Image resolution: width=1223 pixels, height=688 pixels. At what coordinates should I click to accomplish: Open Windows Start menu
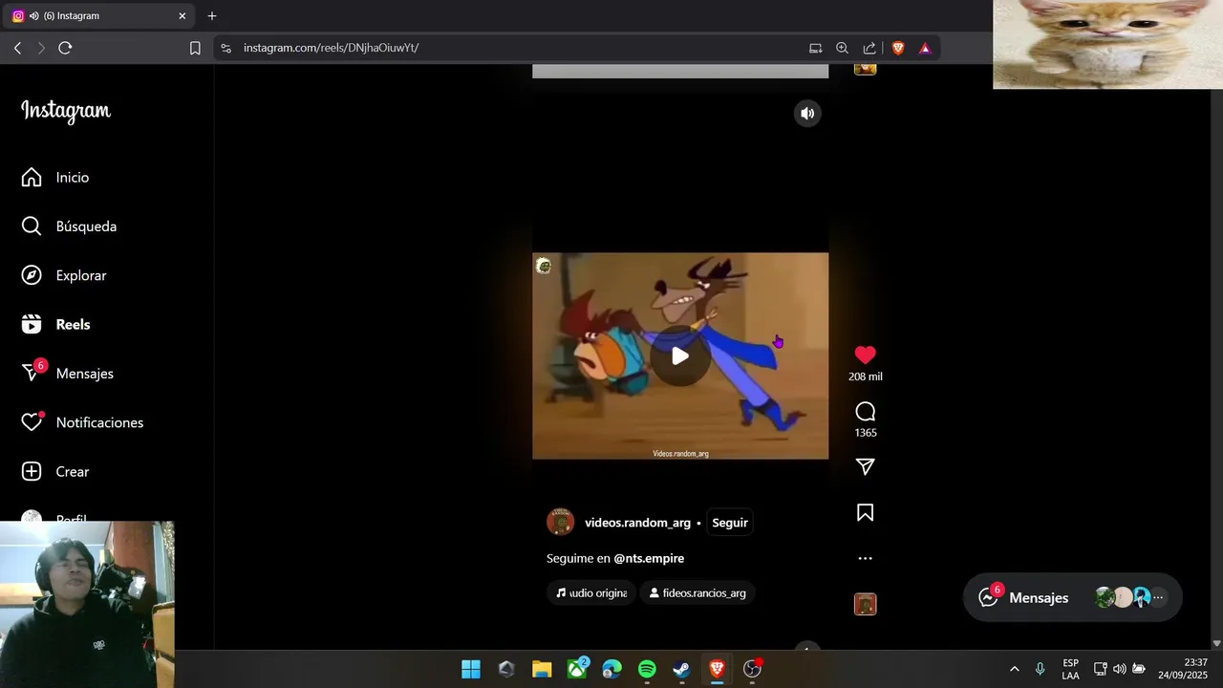(471, 669)
